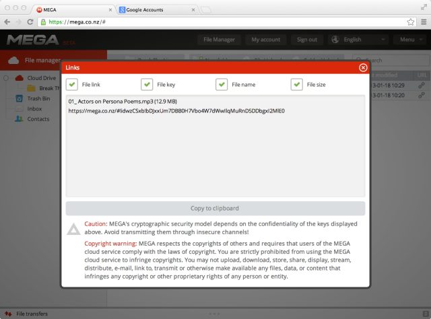Close the MEGA tab
Viewport: 431px width, 319px height.
[110, 10]
